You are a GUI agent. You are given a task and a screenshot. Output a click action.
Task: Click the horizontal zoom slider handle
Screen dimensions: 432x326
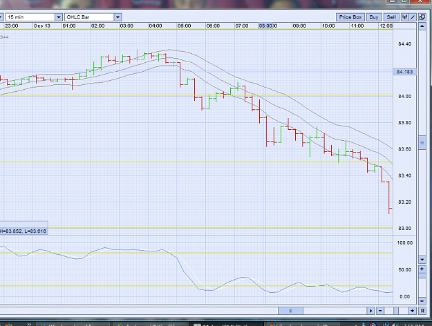pyautogui.click(x=396, y=311)
